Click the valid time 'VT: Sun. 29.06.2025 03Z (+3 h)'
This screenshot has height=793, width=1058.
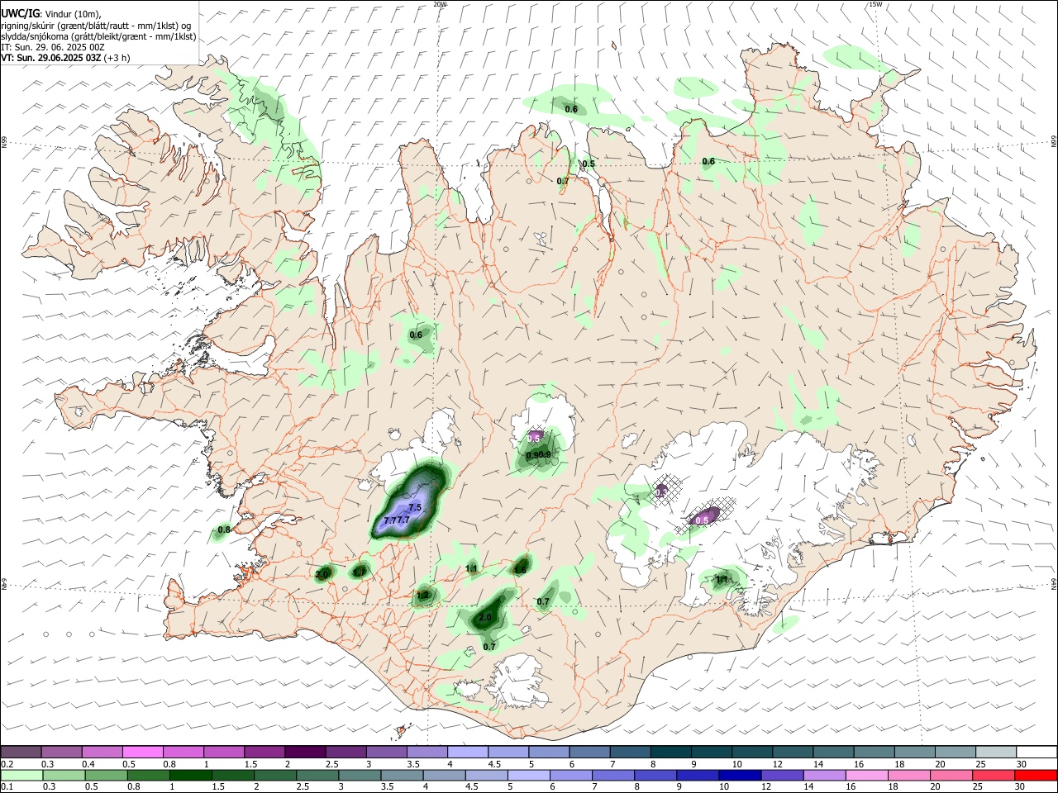(65, 58)
